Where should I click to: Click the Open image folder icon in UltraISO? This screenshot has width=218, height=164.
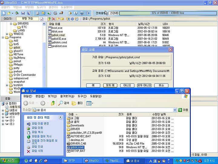[9, 13]
